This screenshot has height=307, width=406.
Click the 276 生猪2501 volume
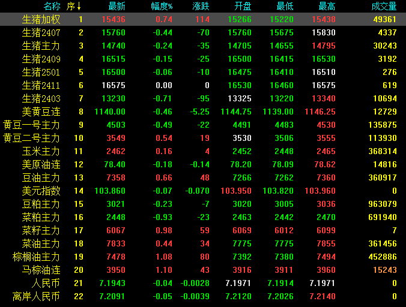pyautogui.click(x=390, y=72)
